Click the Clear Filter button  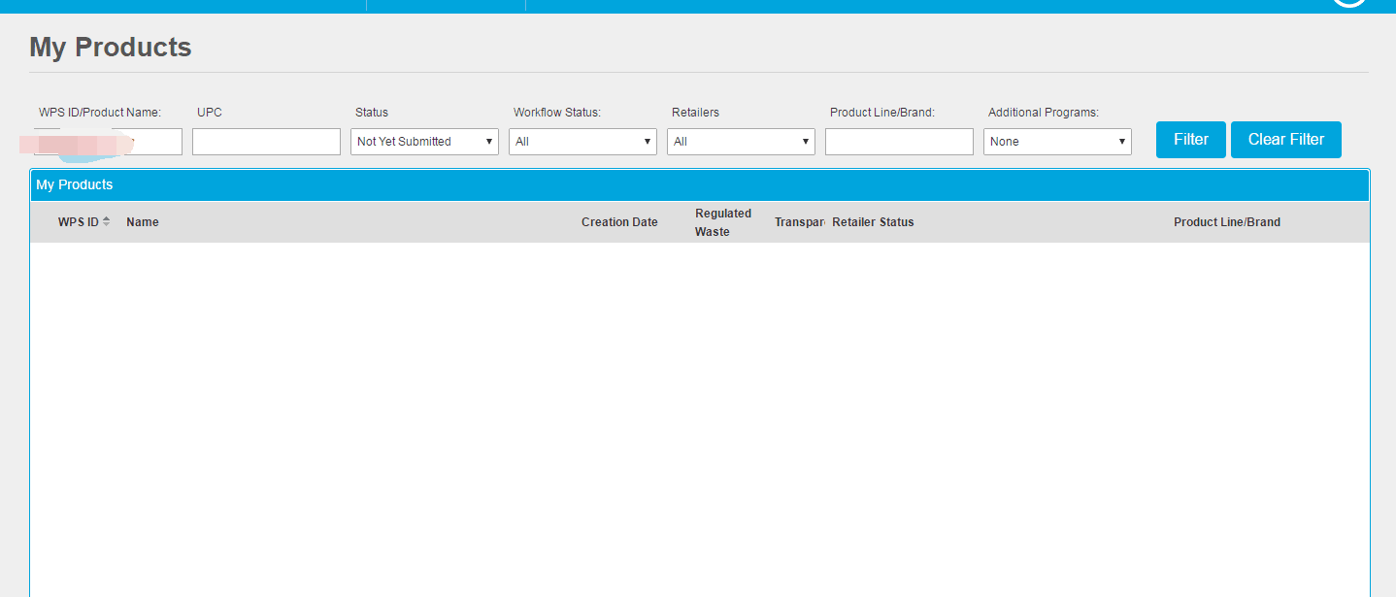[1285, 140]
